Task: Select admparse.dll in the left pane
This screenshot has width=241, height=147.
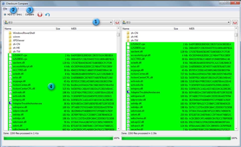Action: pyautogui.click(x=20, y=107)
